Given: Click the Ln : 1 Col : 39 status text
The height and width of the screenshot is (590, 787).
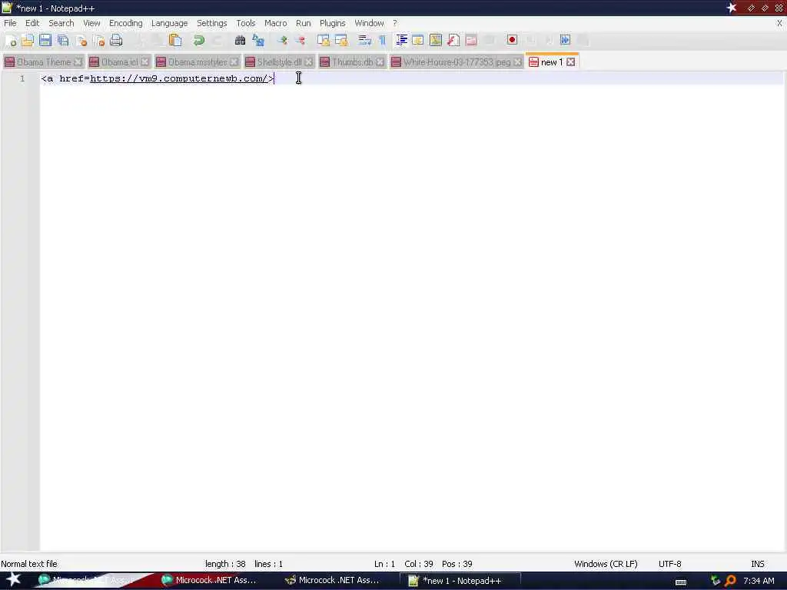Looking at the screenshot, I should 403,564.
